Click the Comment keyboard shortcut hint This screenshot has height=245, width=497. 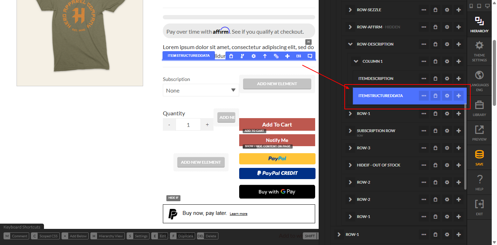click(x=16, y=236)
